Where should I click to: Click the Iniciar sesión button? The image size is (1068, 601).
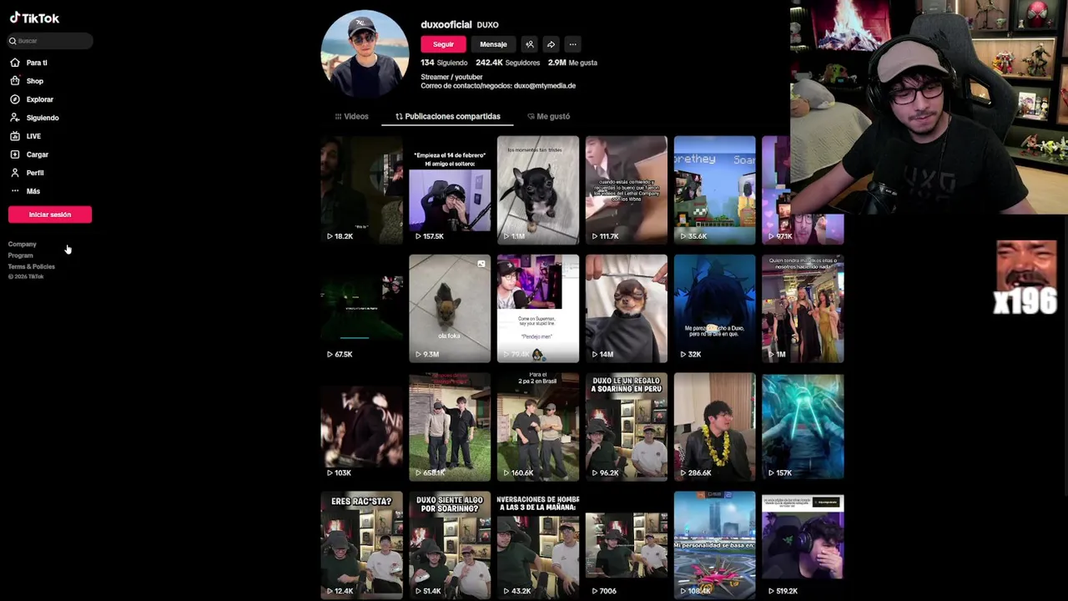click(50, 215)
